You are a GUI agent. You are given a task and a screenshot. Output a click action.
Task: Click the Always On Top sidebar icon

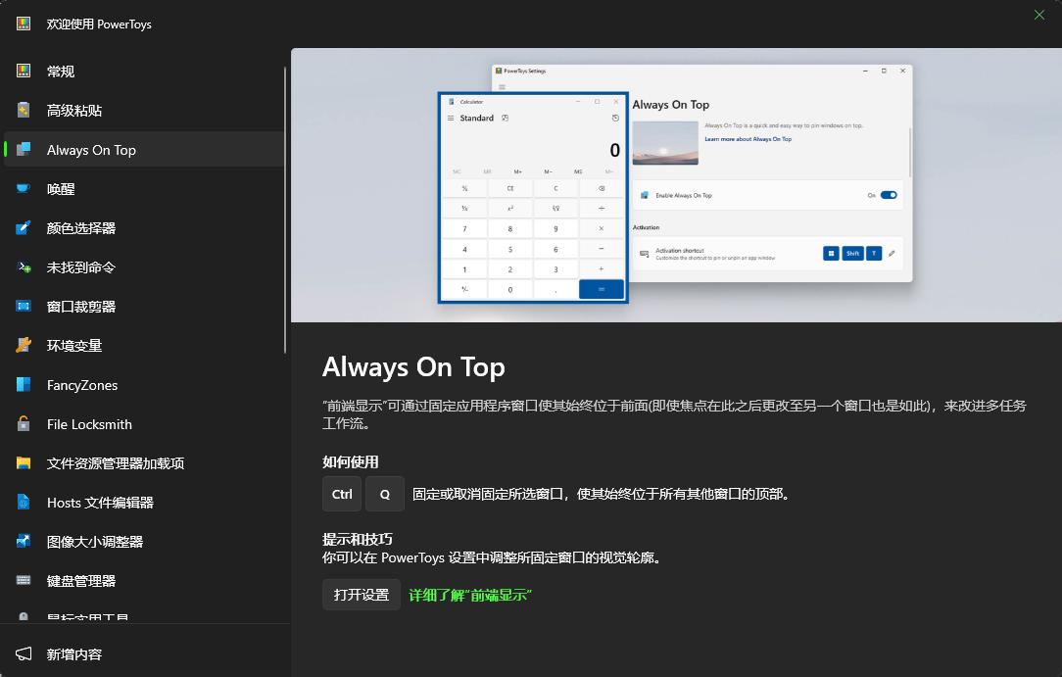(x=24, y=149)
